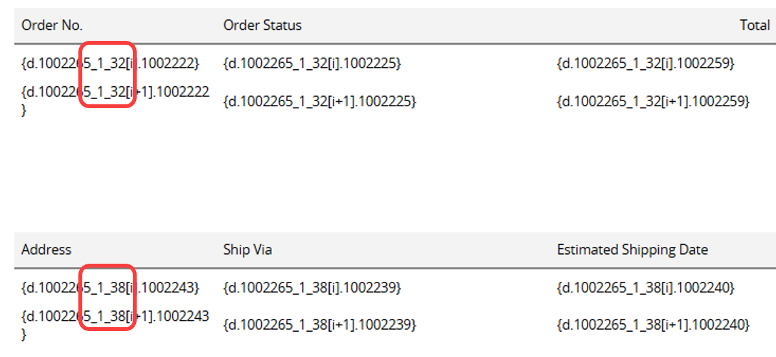Viewport: 776px width, 357px height.
Task: Select the {d.1002265_1_38[i].1002240} shipping date cell
Action: click(x=646, y=287)
